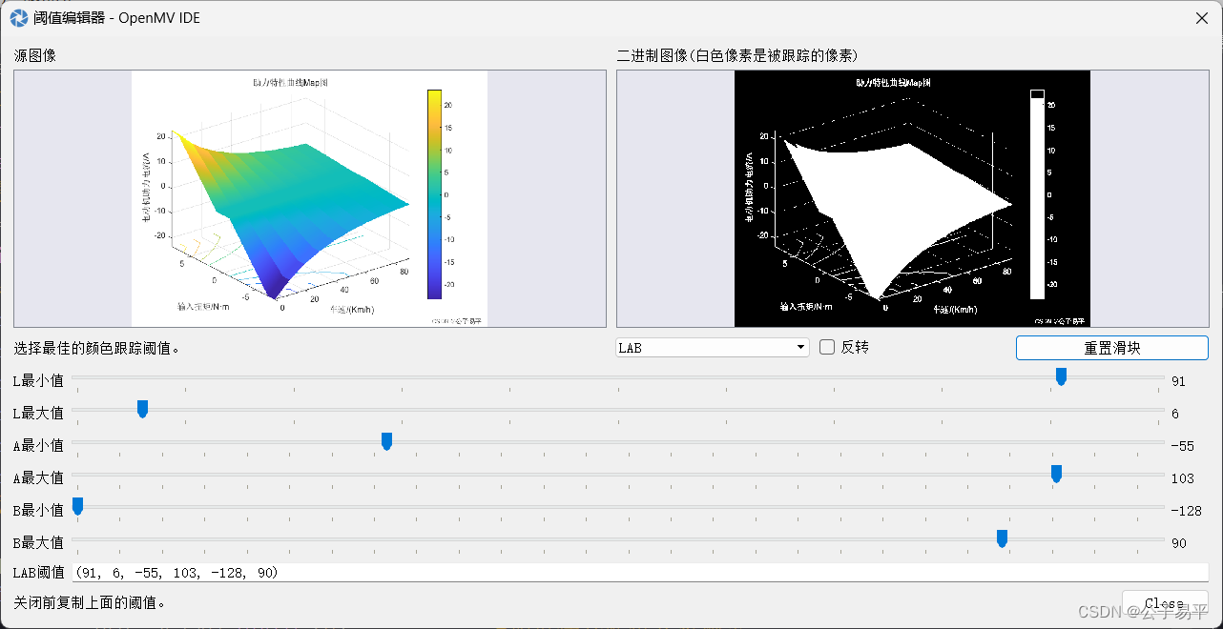Viewport: 1223px width, 629px height.
Task: Click the 重置滑块 reset sliders button
Action: click(x=1112, y=348)
